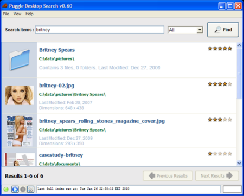
Task: Click the results list scroll down arrow
Action: click(x=239, y=163)
